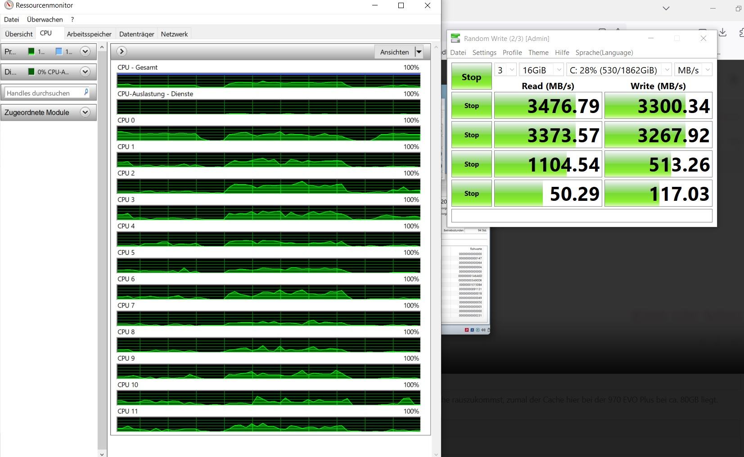Open the ? help menu in Ressourcenmonitor
This screenshot has height=457, width=744.
pos(72,19)
